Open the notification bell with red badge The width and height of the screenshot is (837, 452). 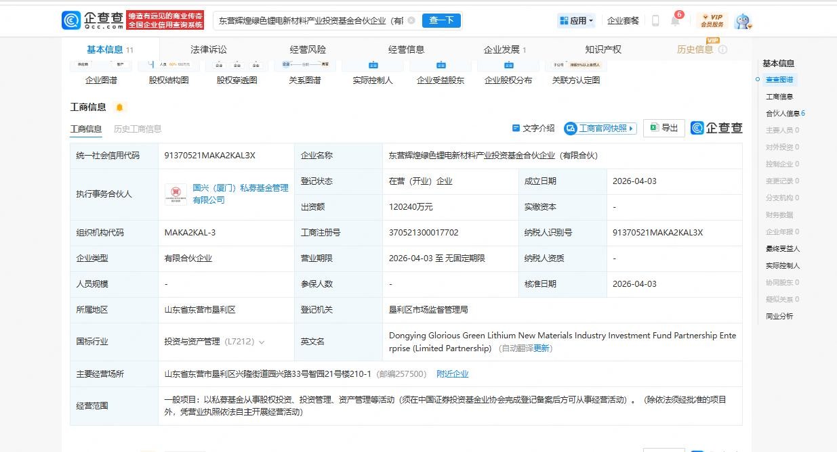pyautogui.click(x=675, y=20)
